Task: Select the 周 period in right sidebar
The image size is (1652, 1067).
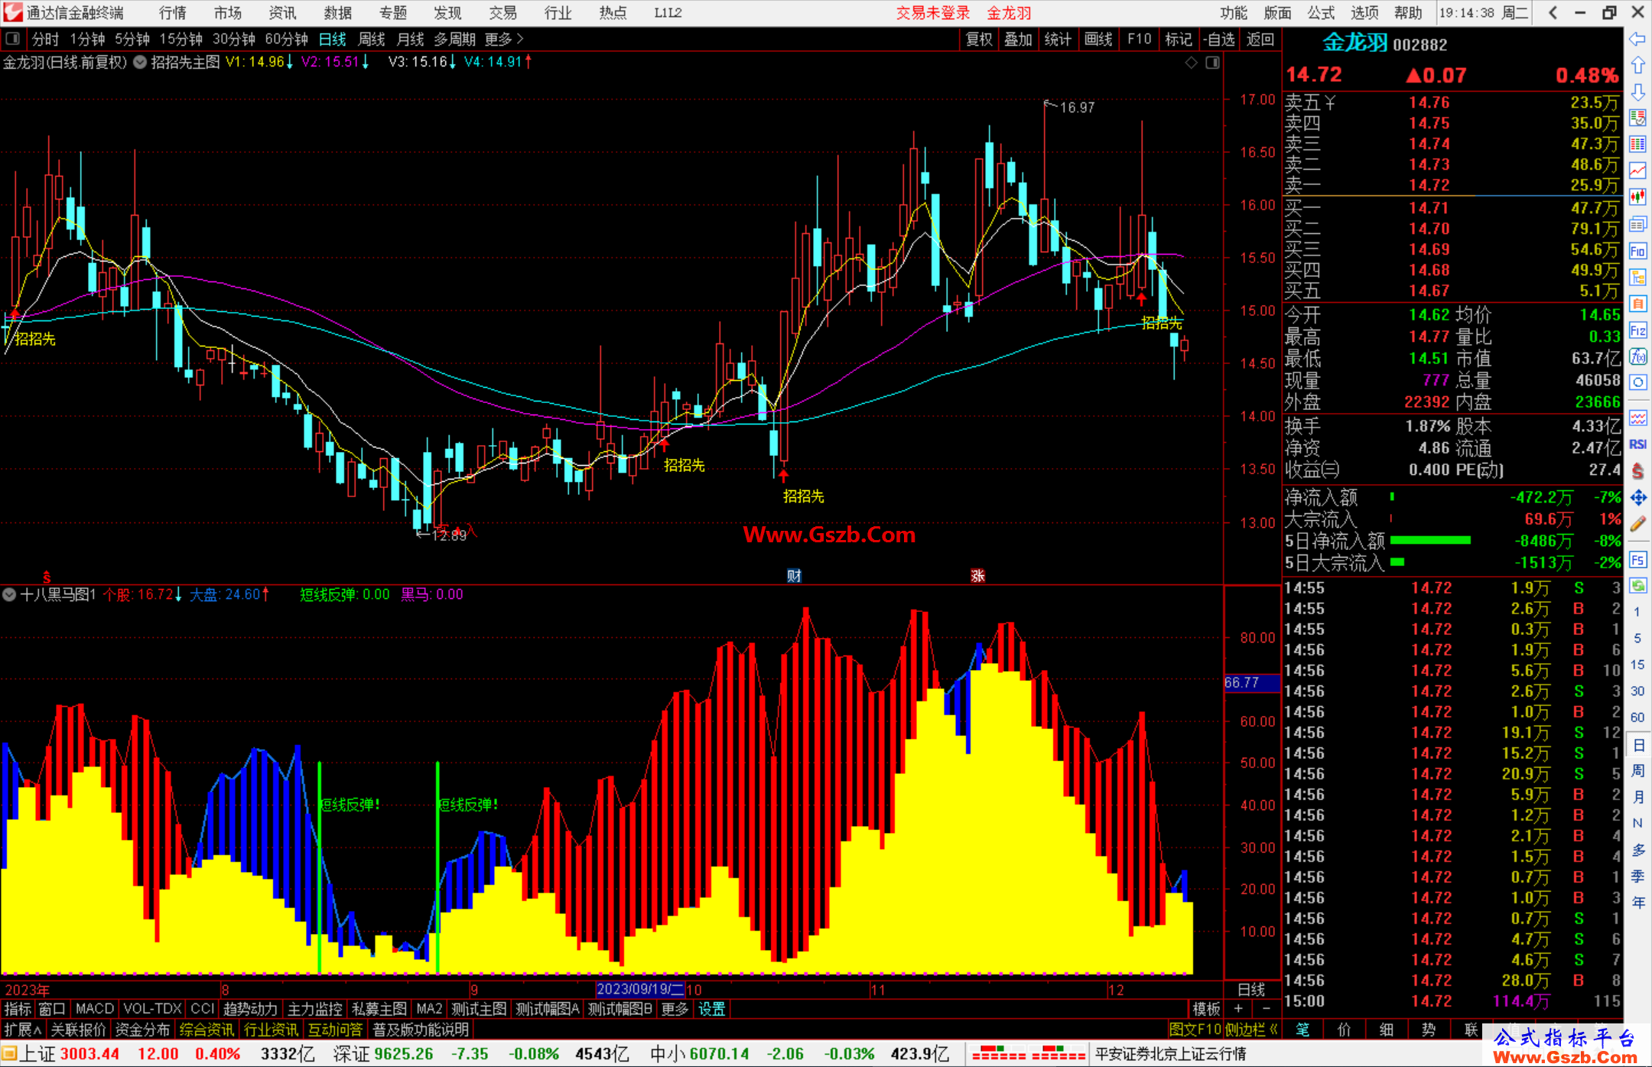Action: click(1637, 770)
